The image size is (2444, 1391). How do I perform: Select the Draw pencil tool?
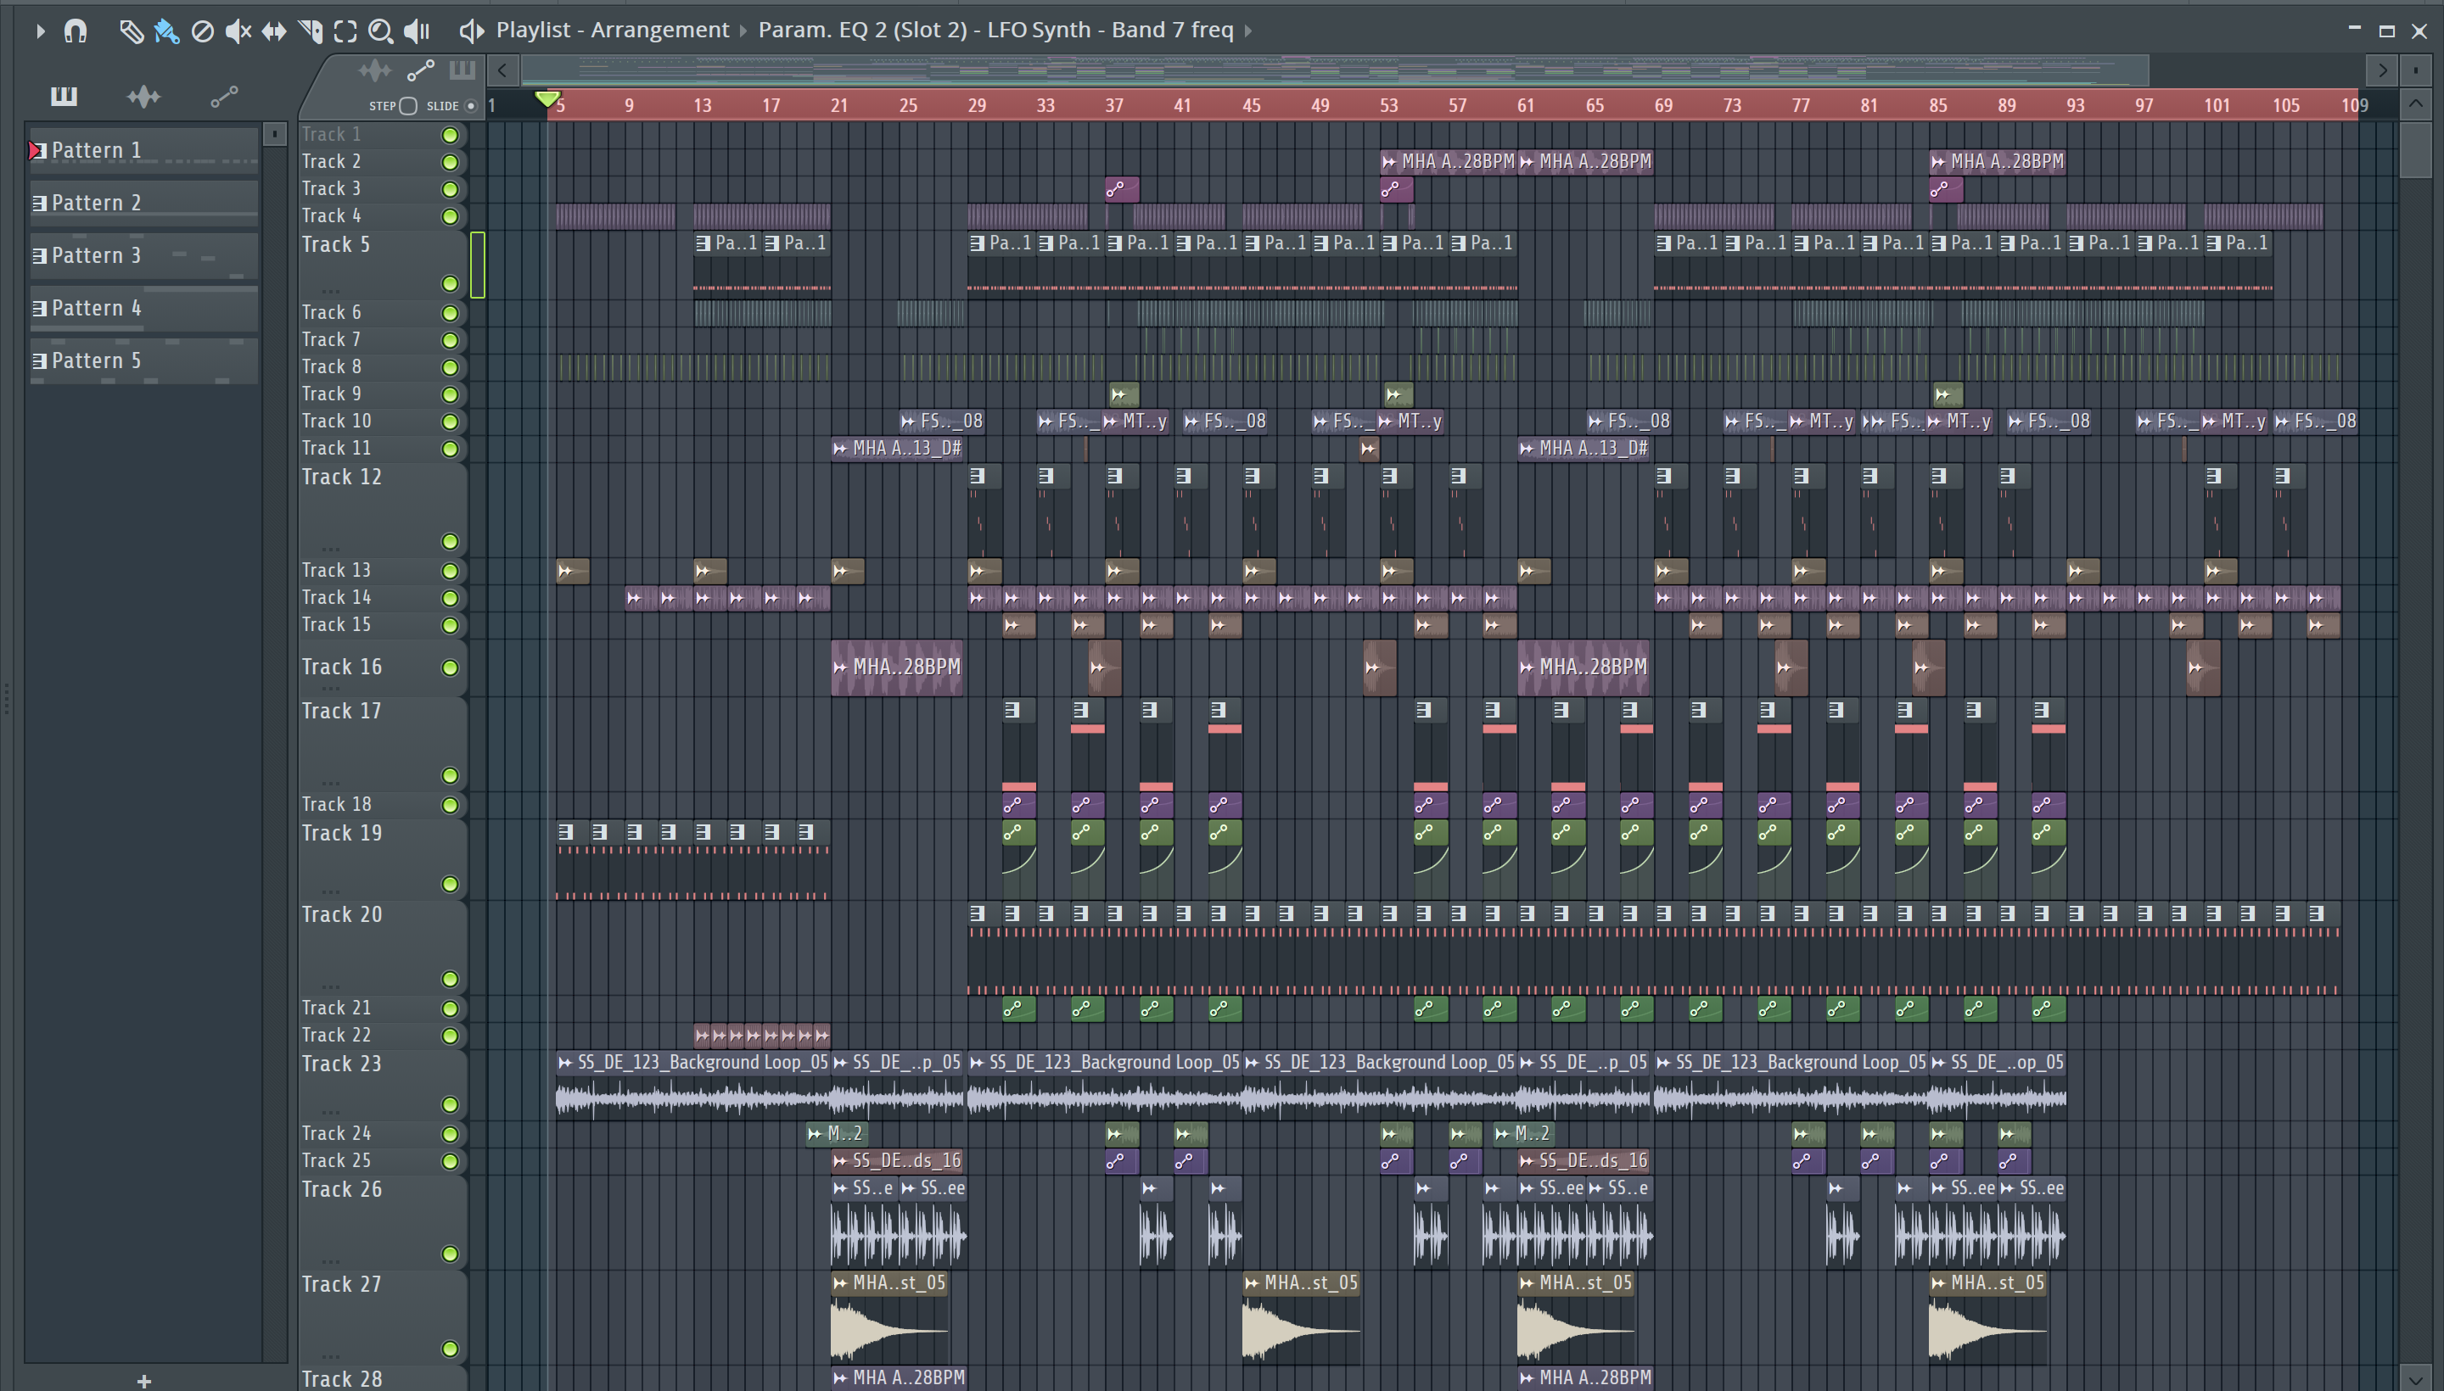[x=131, y=31]
